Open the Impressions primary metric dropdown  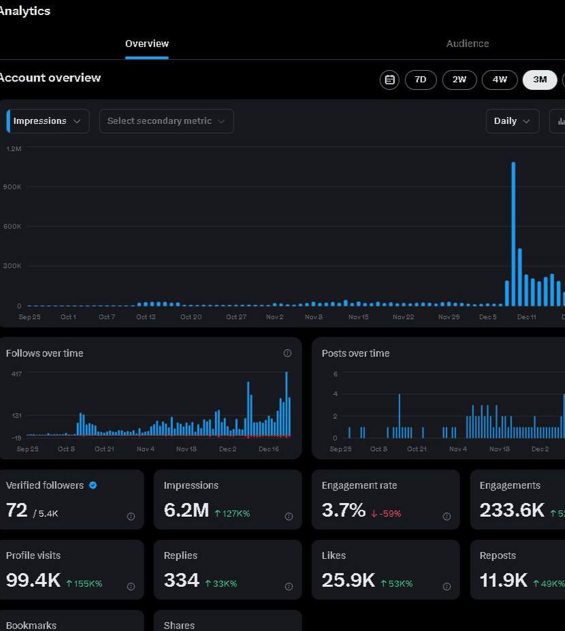(x=48, y=121)
